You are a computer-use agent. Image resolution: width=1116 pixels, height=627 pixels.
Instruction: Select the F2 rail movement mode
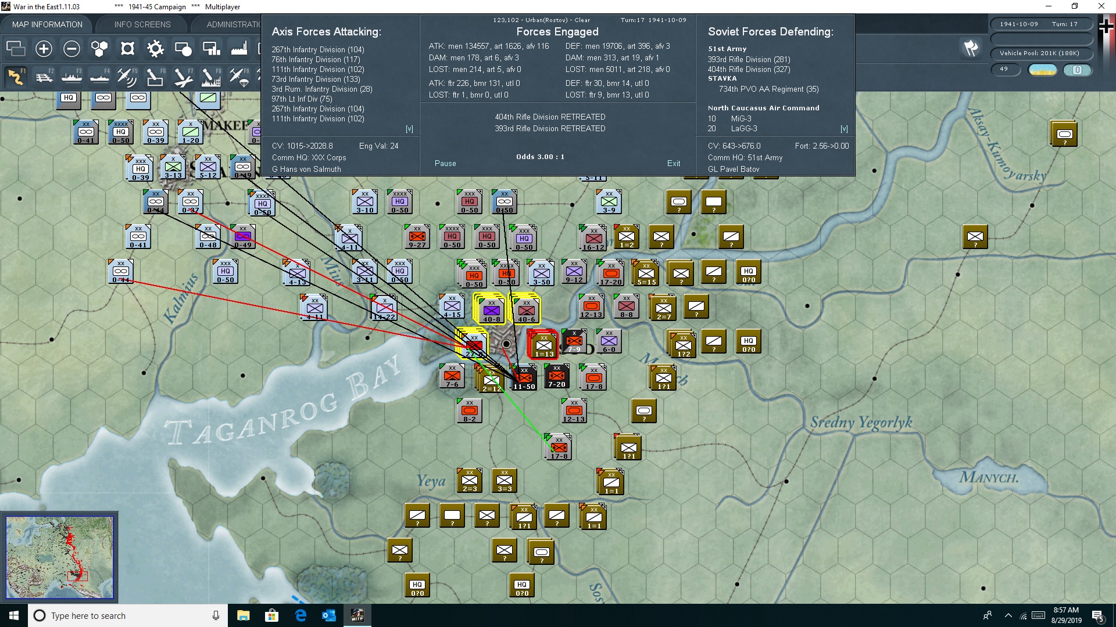click(x=44, y=77)
